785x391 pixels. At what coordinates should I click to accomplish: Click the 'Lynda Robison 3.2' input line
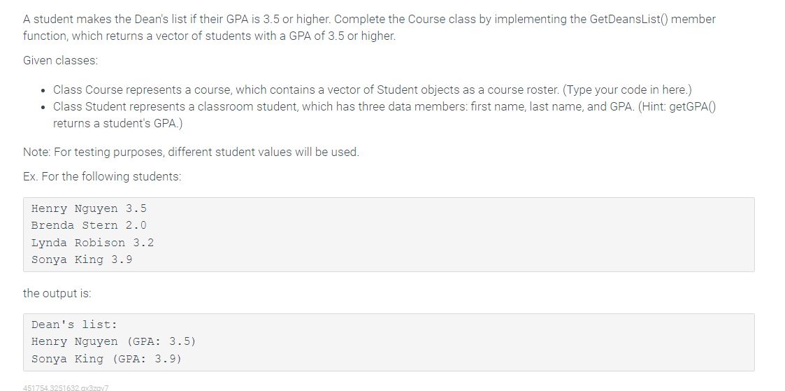coord(92,243)
